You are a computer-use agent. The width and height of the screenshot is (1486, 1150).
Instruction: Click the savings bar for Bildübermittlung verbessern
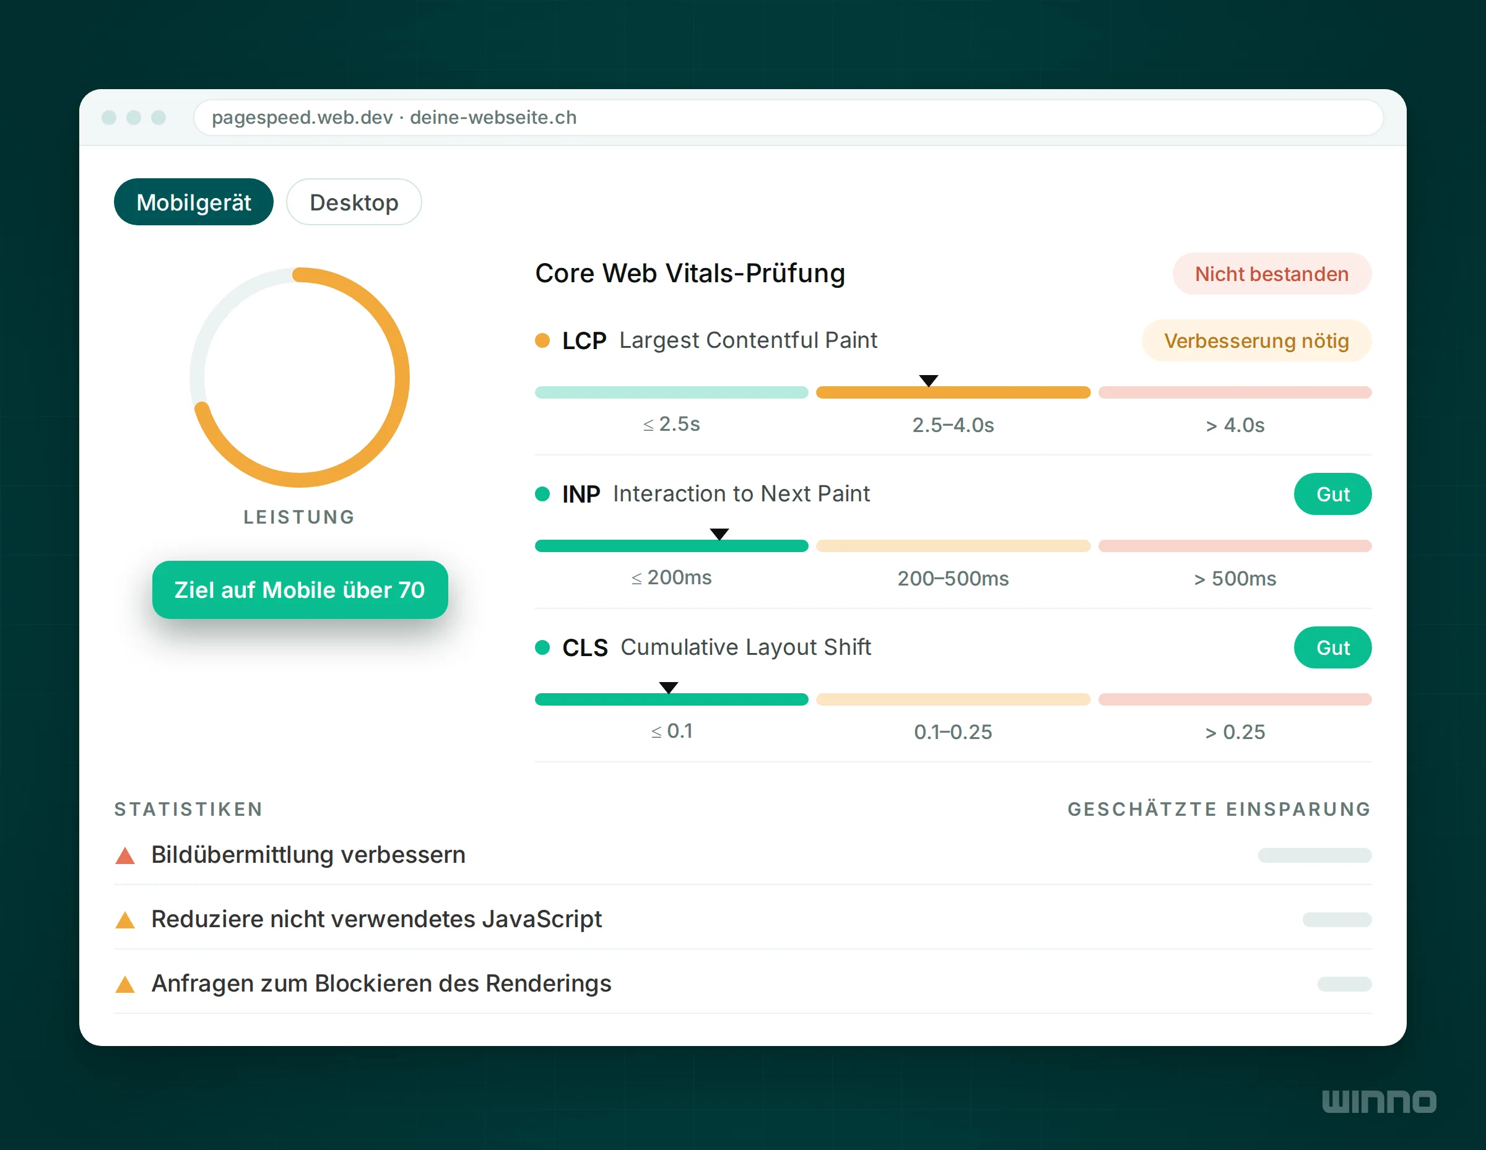[1314, 855]
